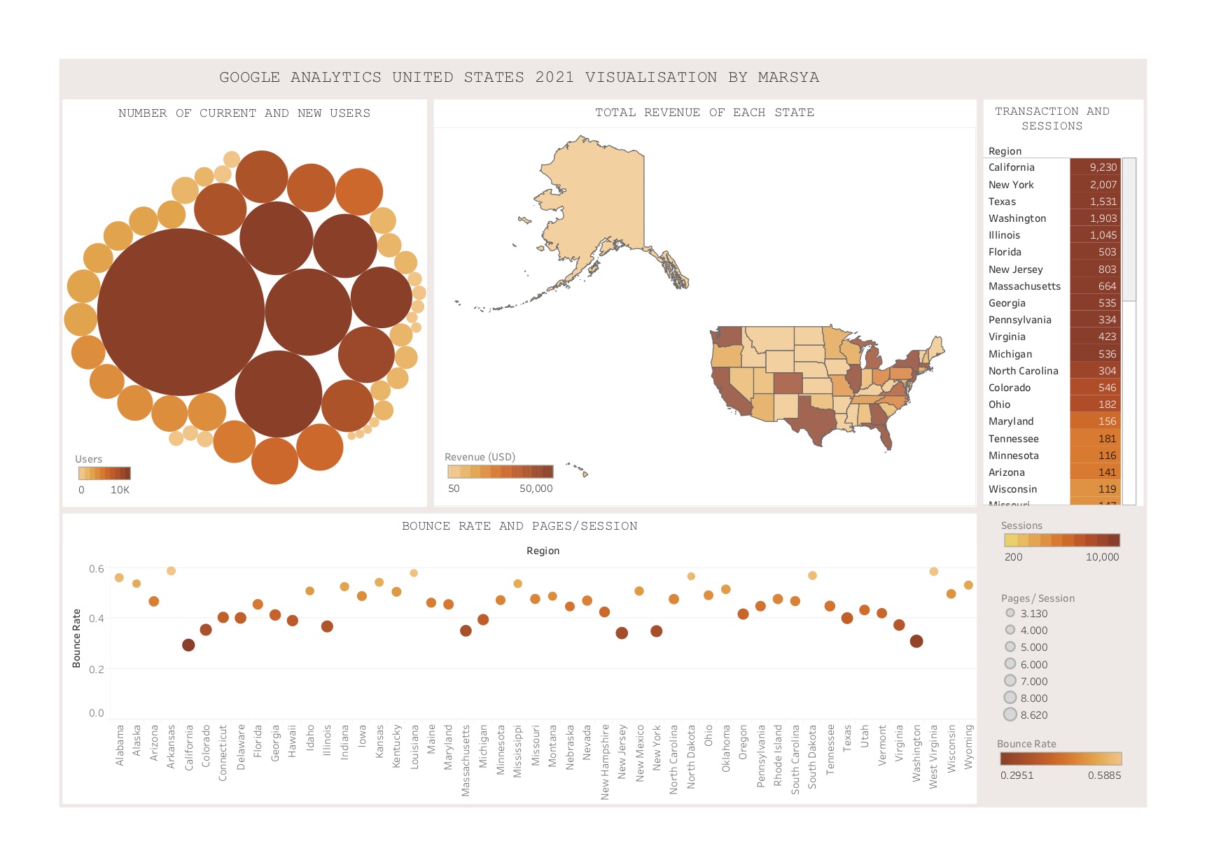Click the Region column header label

point(1004,150)
